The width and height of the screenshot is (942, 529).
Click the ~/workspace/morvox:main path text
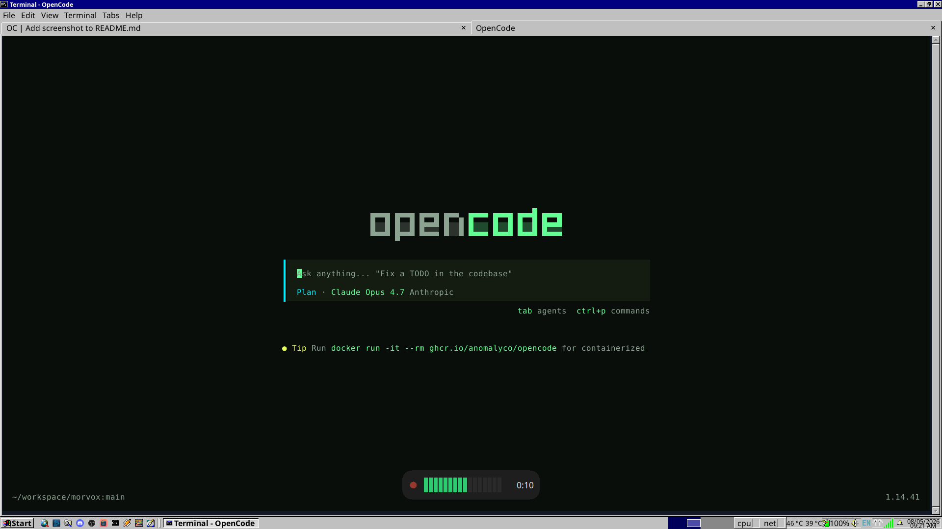point(69,497)
